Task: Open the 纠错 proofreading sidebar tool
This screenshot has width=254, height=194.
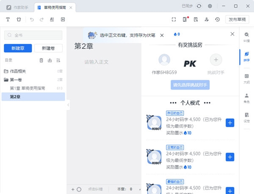Action: [246, 37]
